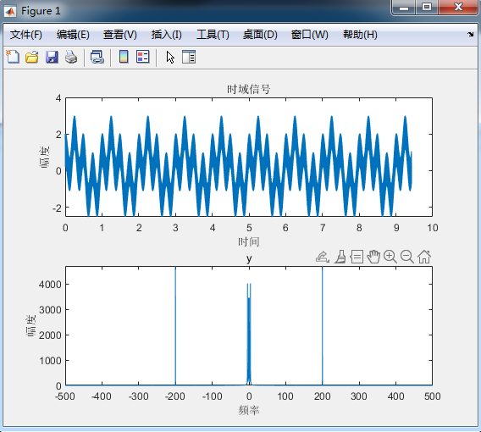Open the 文件(F) menu

25,35
